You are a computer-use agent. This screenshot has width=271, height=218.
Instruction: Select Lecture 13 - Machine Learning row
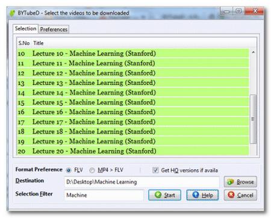pyautogui.click(x=133, y=83)
